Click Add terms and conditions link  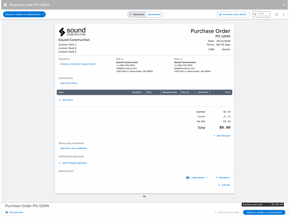coord(73,148)
